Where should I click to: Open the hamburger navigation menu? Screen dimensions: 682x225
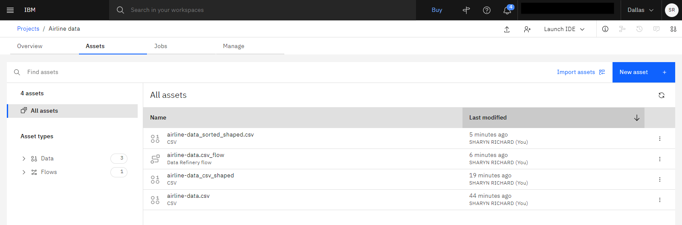point(10,10)
